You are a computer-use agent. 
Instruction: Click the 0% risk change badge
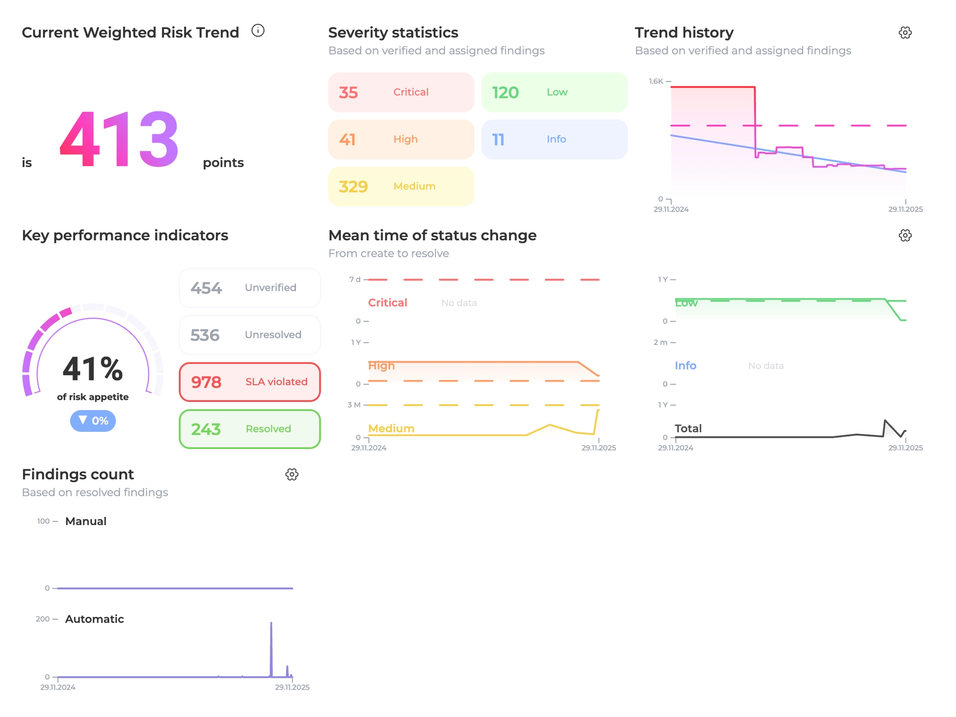pos(93,421)
